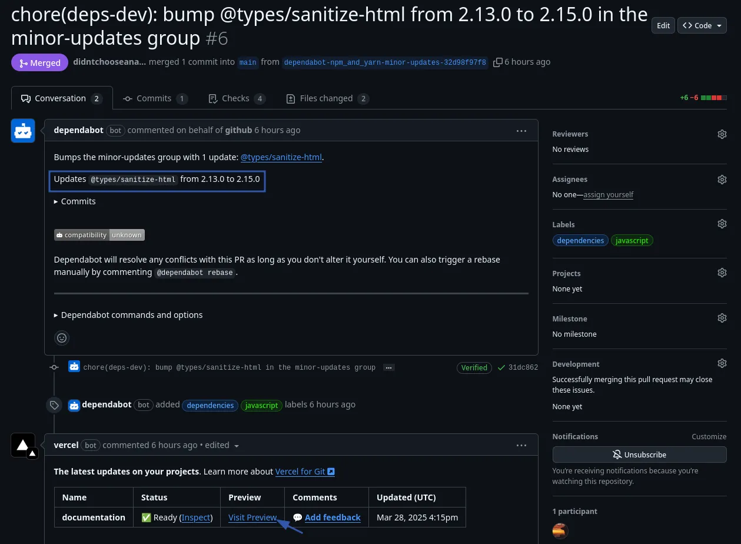Click the Unsubscribe button
Image resolution: width=741 pixels, height=544 pixels.
coord(639,455)
